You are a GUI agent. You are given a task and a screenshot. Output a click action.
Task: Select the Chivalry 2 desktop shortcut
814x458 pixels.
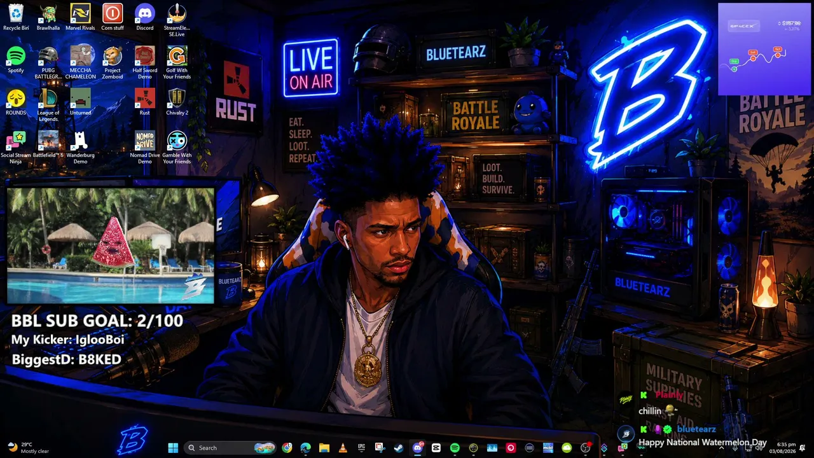pos(177,102)
